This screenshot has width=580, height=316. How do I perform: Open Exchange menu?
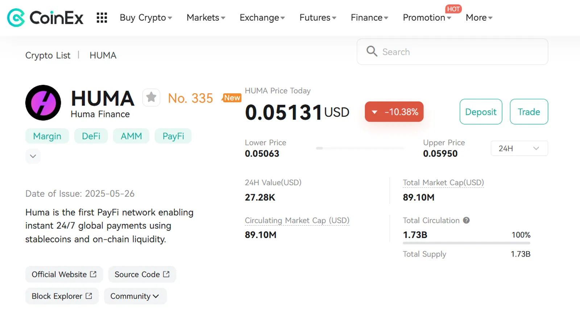(x=262, y=17)
